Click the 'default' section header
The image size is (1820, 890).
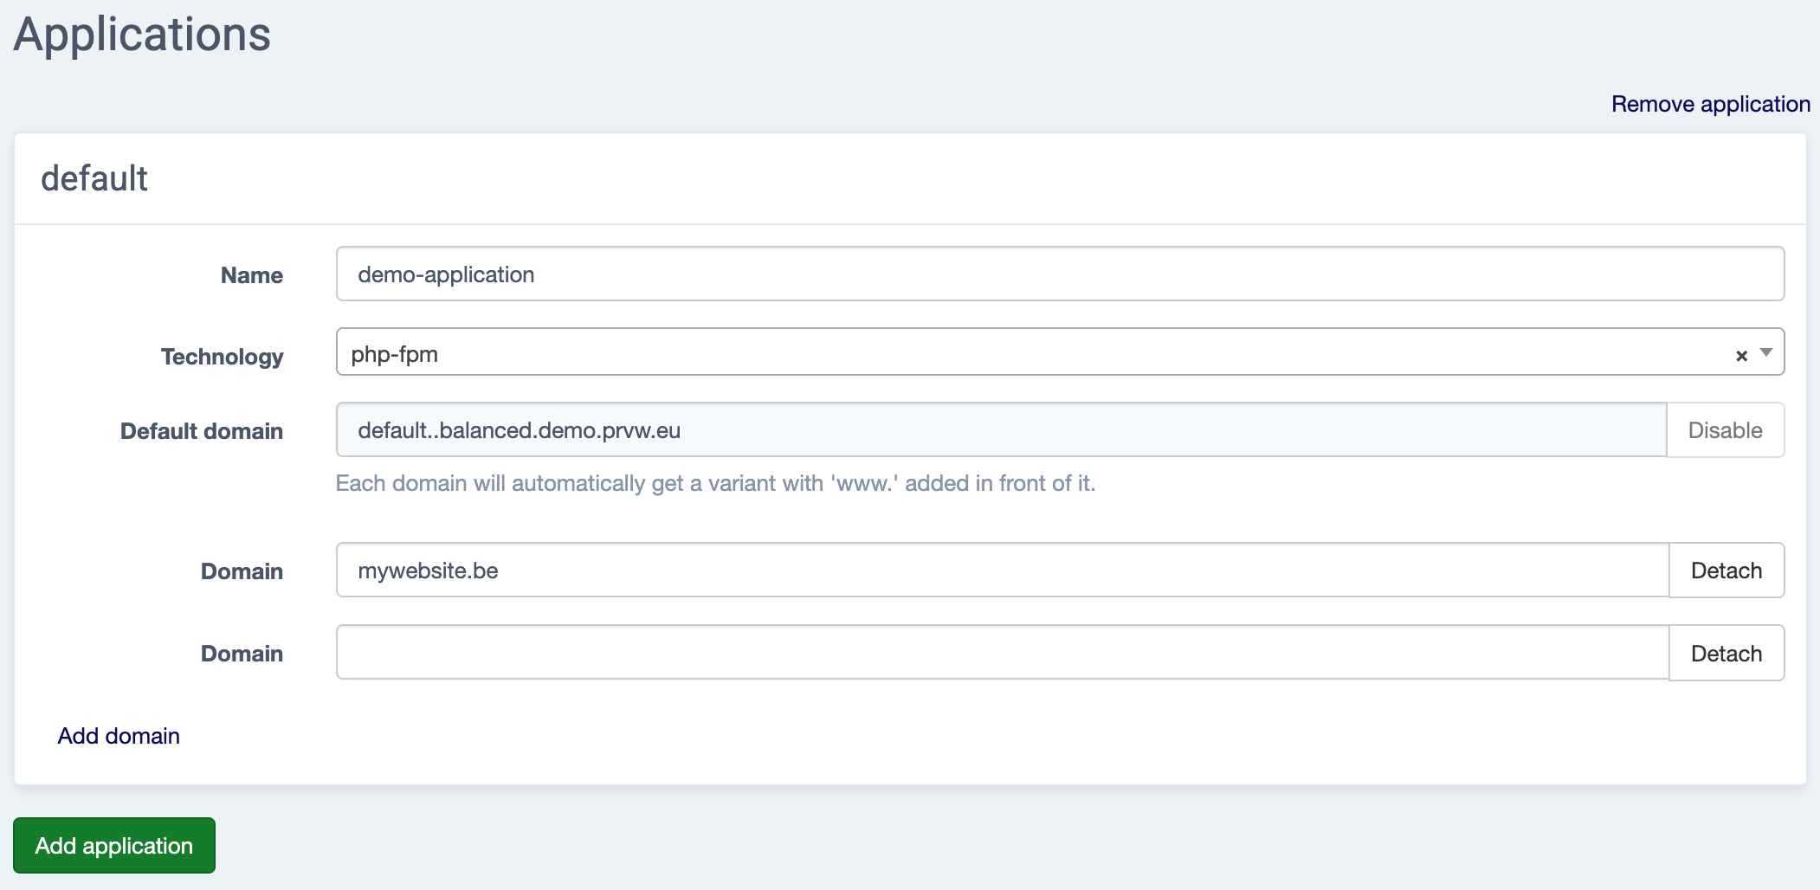pyautogui.click(x=94, y=178)
